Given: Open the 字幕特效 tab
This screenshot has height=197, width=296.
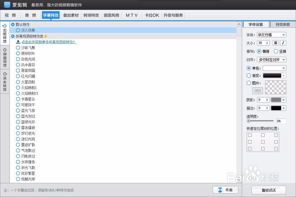Looking at the screenshot, I should coord(51,15).
